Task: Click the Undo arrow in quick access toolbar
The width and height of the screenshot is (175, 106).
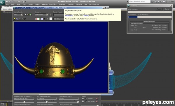Action: click(x=15, y=1)
